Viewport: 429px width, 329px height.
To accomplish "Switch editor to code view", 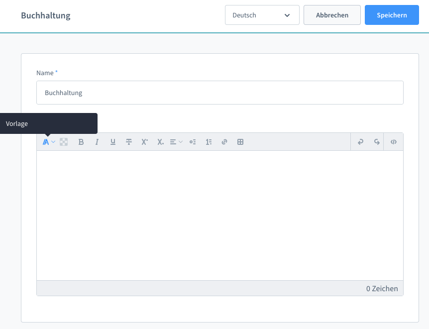I will coord(394,142).
